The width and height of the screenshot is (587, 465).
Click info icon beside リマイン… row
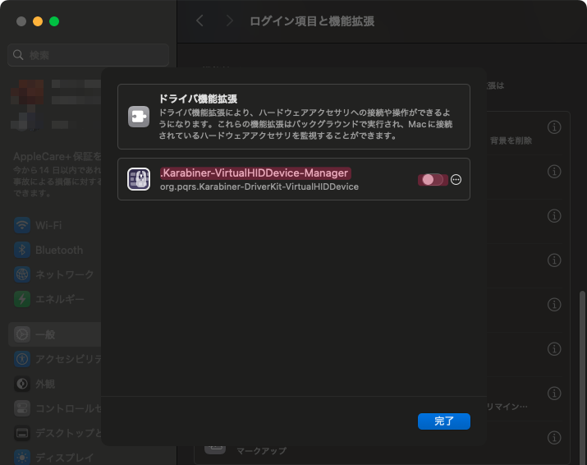click(554, 393)
